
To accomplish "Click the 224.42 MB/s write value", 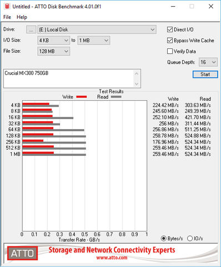I will click(x=165, y=105).
